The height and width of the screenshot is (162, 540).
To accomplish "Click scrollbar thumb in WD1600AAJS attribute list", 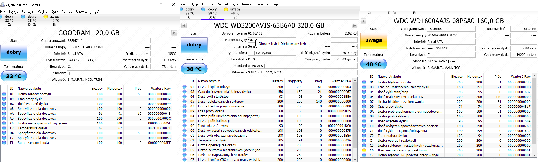I will 534,110.
